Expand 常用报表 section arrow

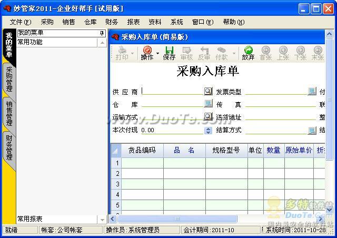pos(102,220)
